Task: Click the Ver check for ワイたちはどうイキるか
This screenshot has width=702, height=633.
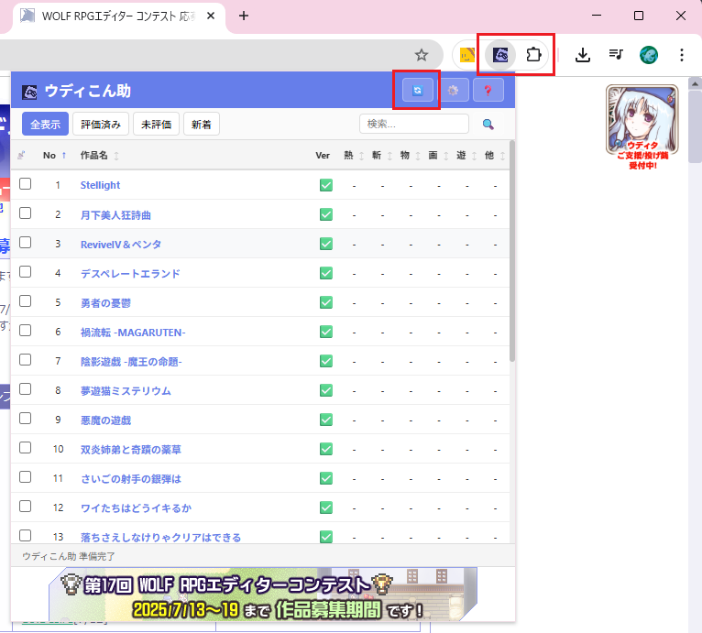Action: [x=326, y=507]
